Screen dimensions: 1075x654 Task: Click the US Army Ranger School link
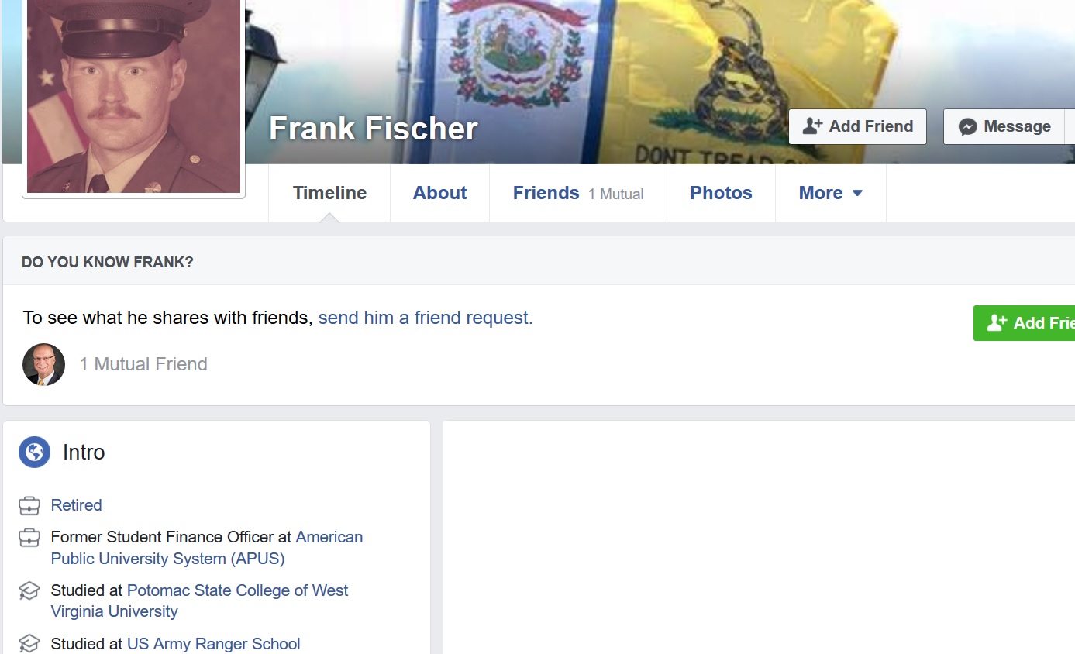(x=213, y=644)
